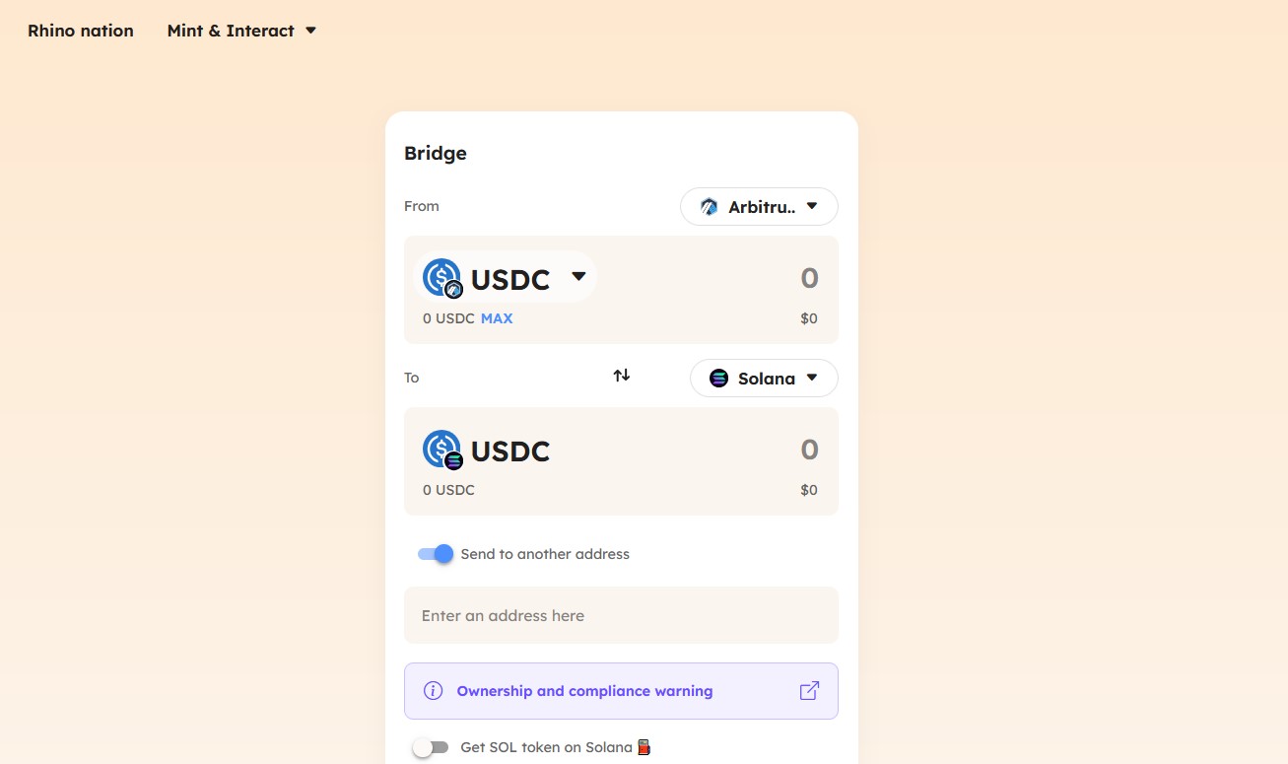Open the Ownership and compliance warning link
1288x764 pixels.
[x=584, y=691]
